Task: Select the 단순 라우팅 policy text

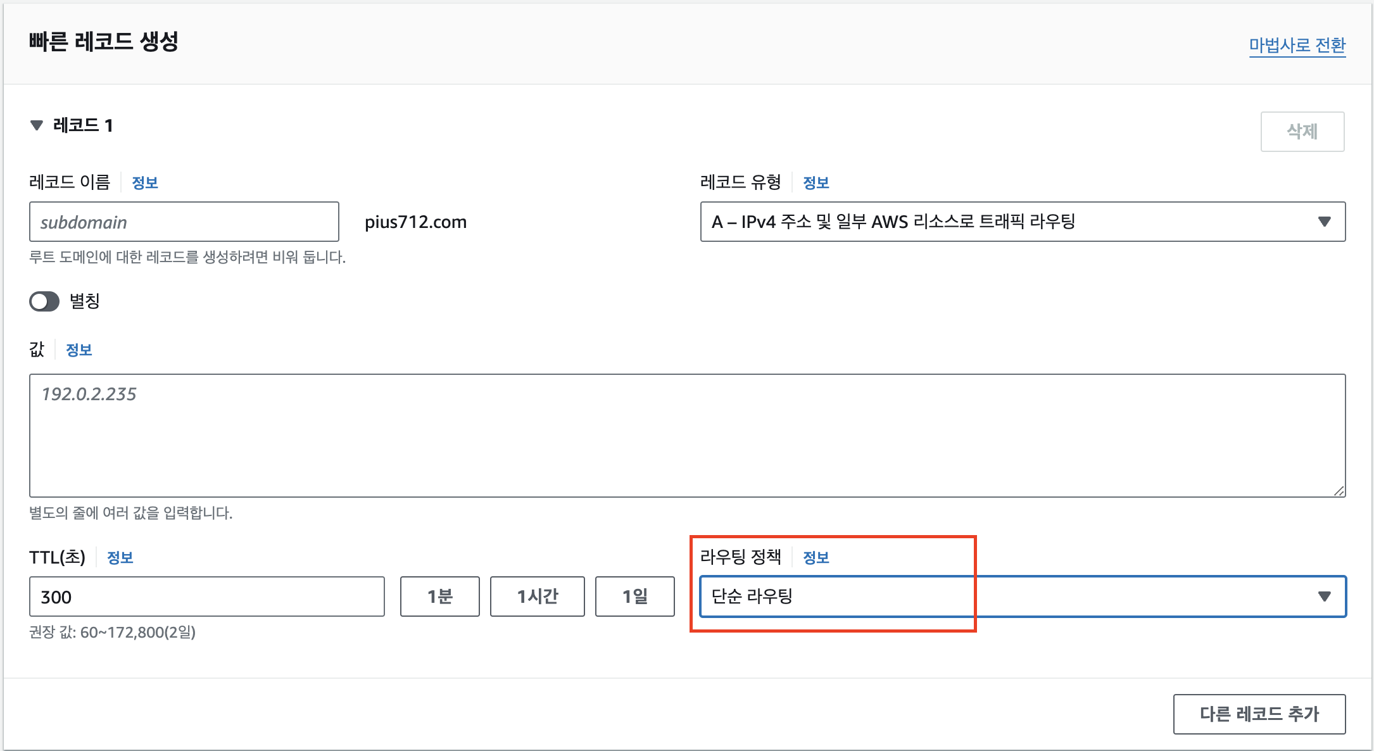Action: [x=752, y=596]
